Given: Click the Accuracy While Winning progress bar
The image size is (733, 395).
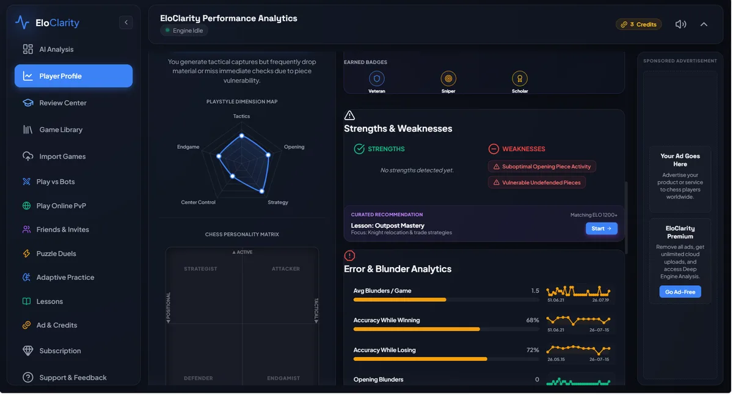Looking at the screenshot, I should click(446, 329).
